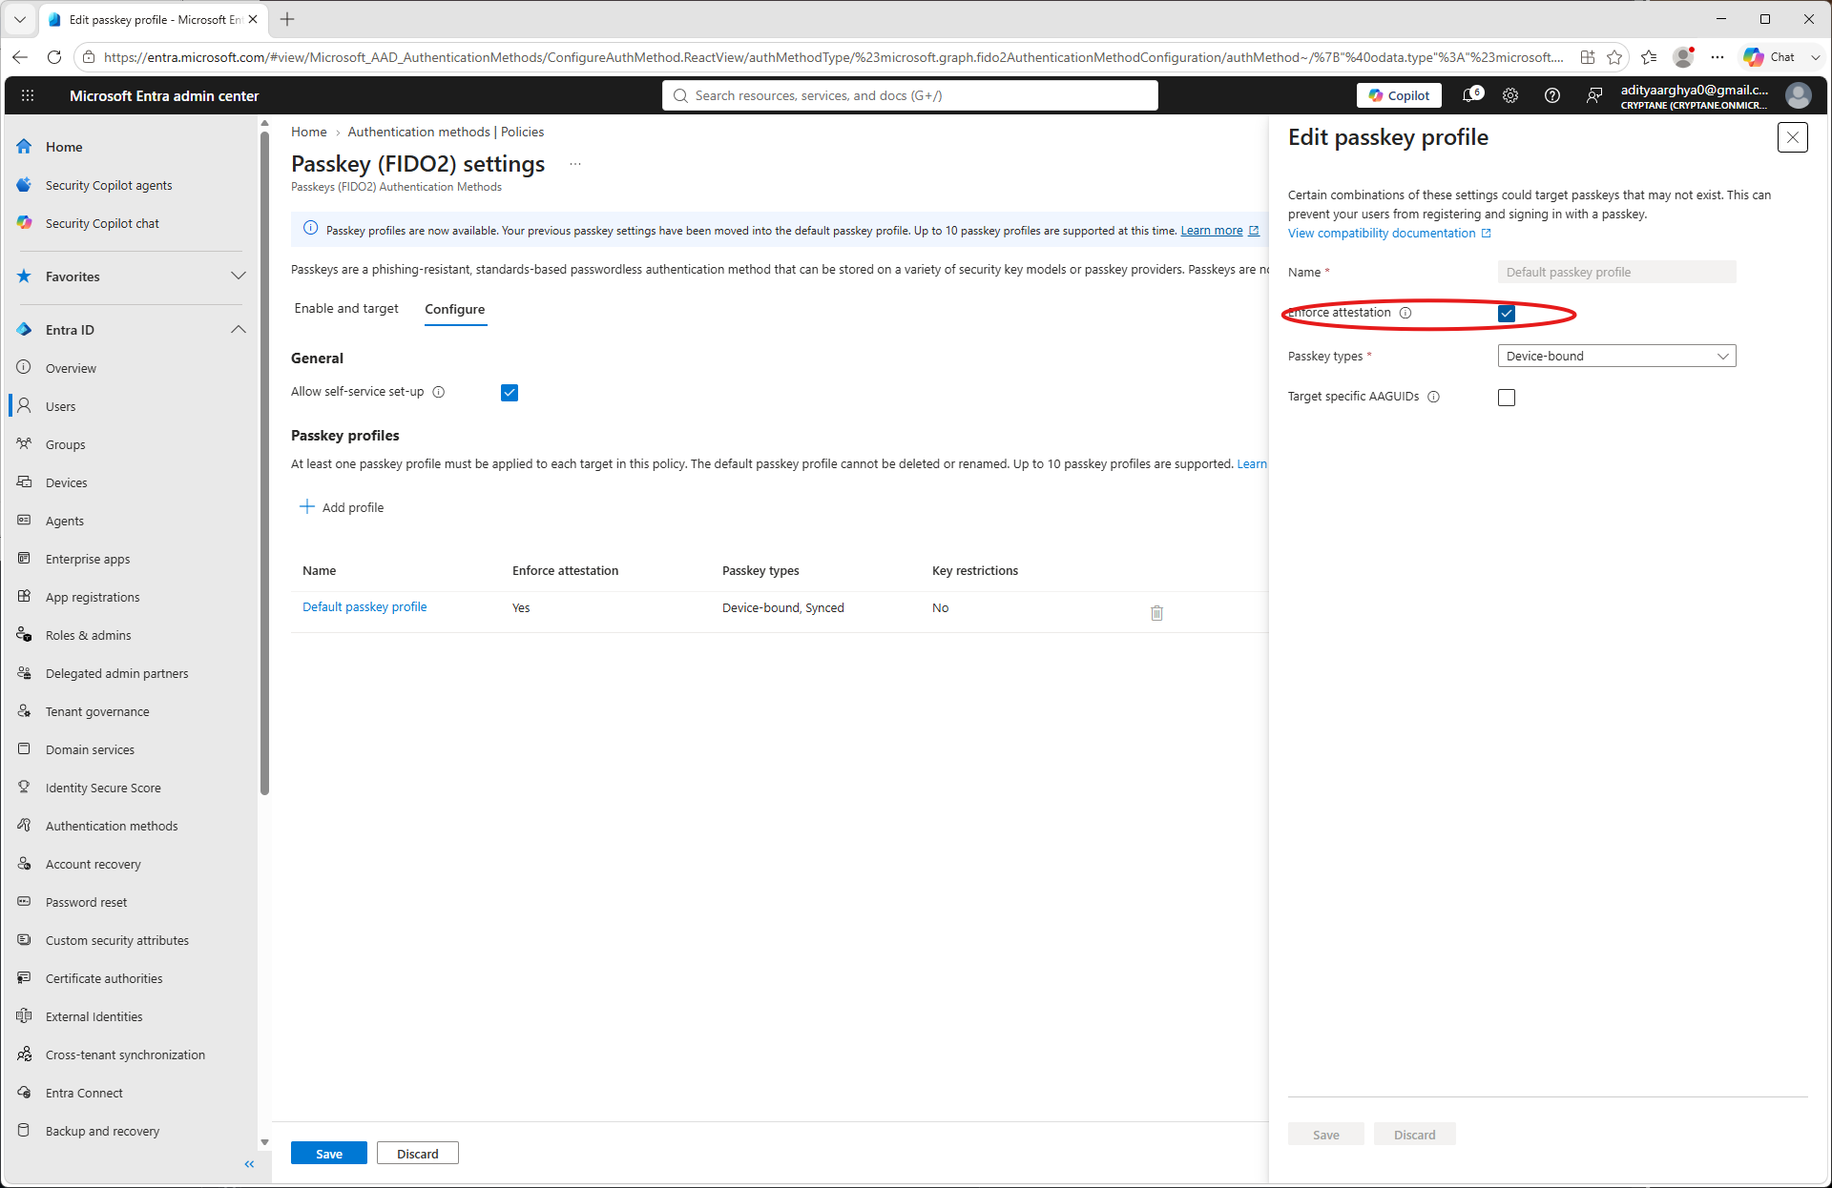Click the Overview icon in sidebar
This screenshot has width=1832, height=1188.
point(25,367)
